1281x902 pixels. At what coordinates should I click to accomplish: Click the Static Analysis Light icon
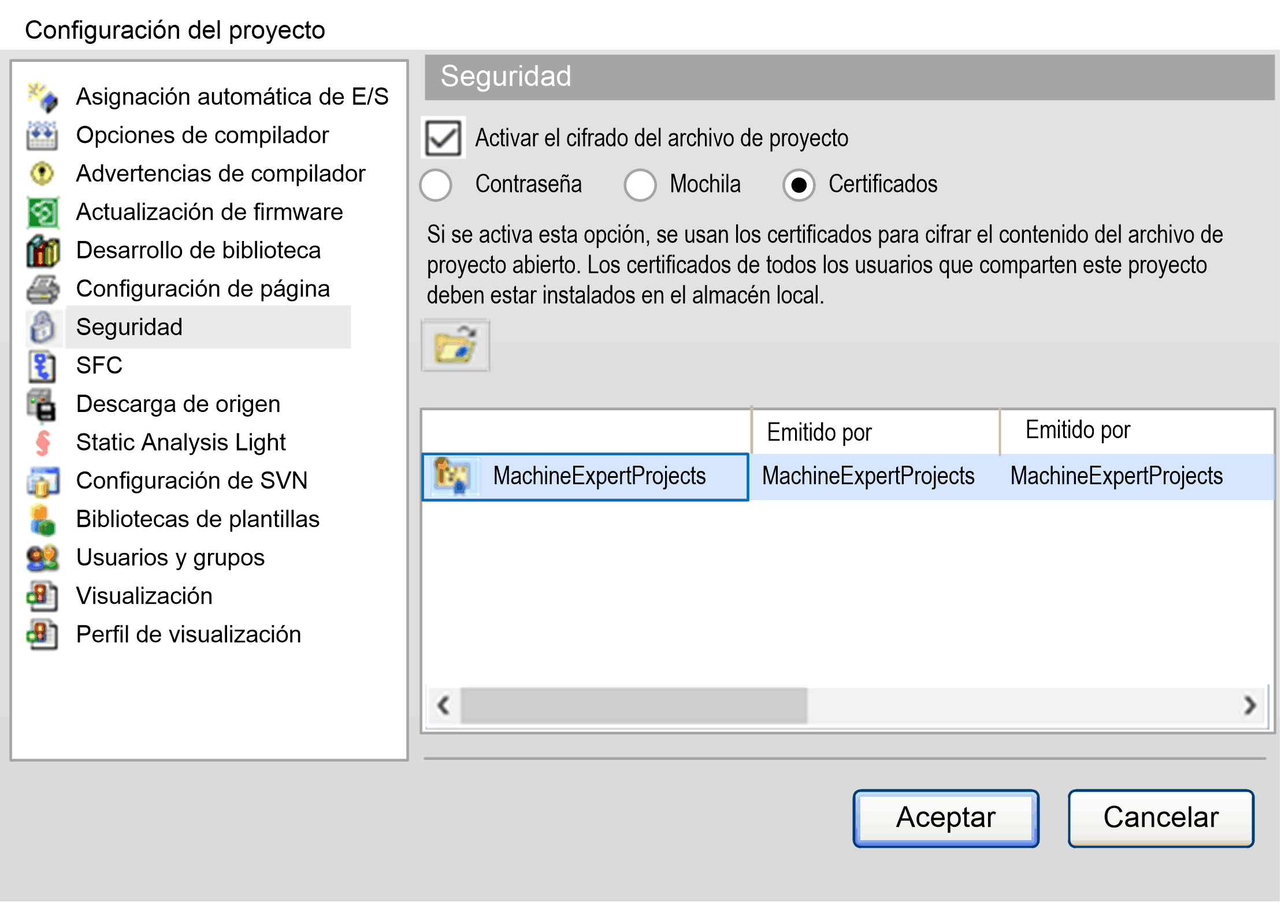pos(42,443)
